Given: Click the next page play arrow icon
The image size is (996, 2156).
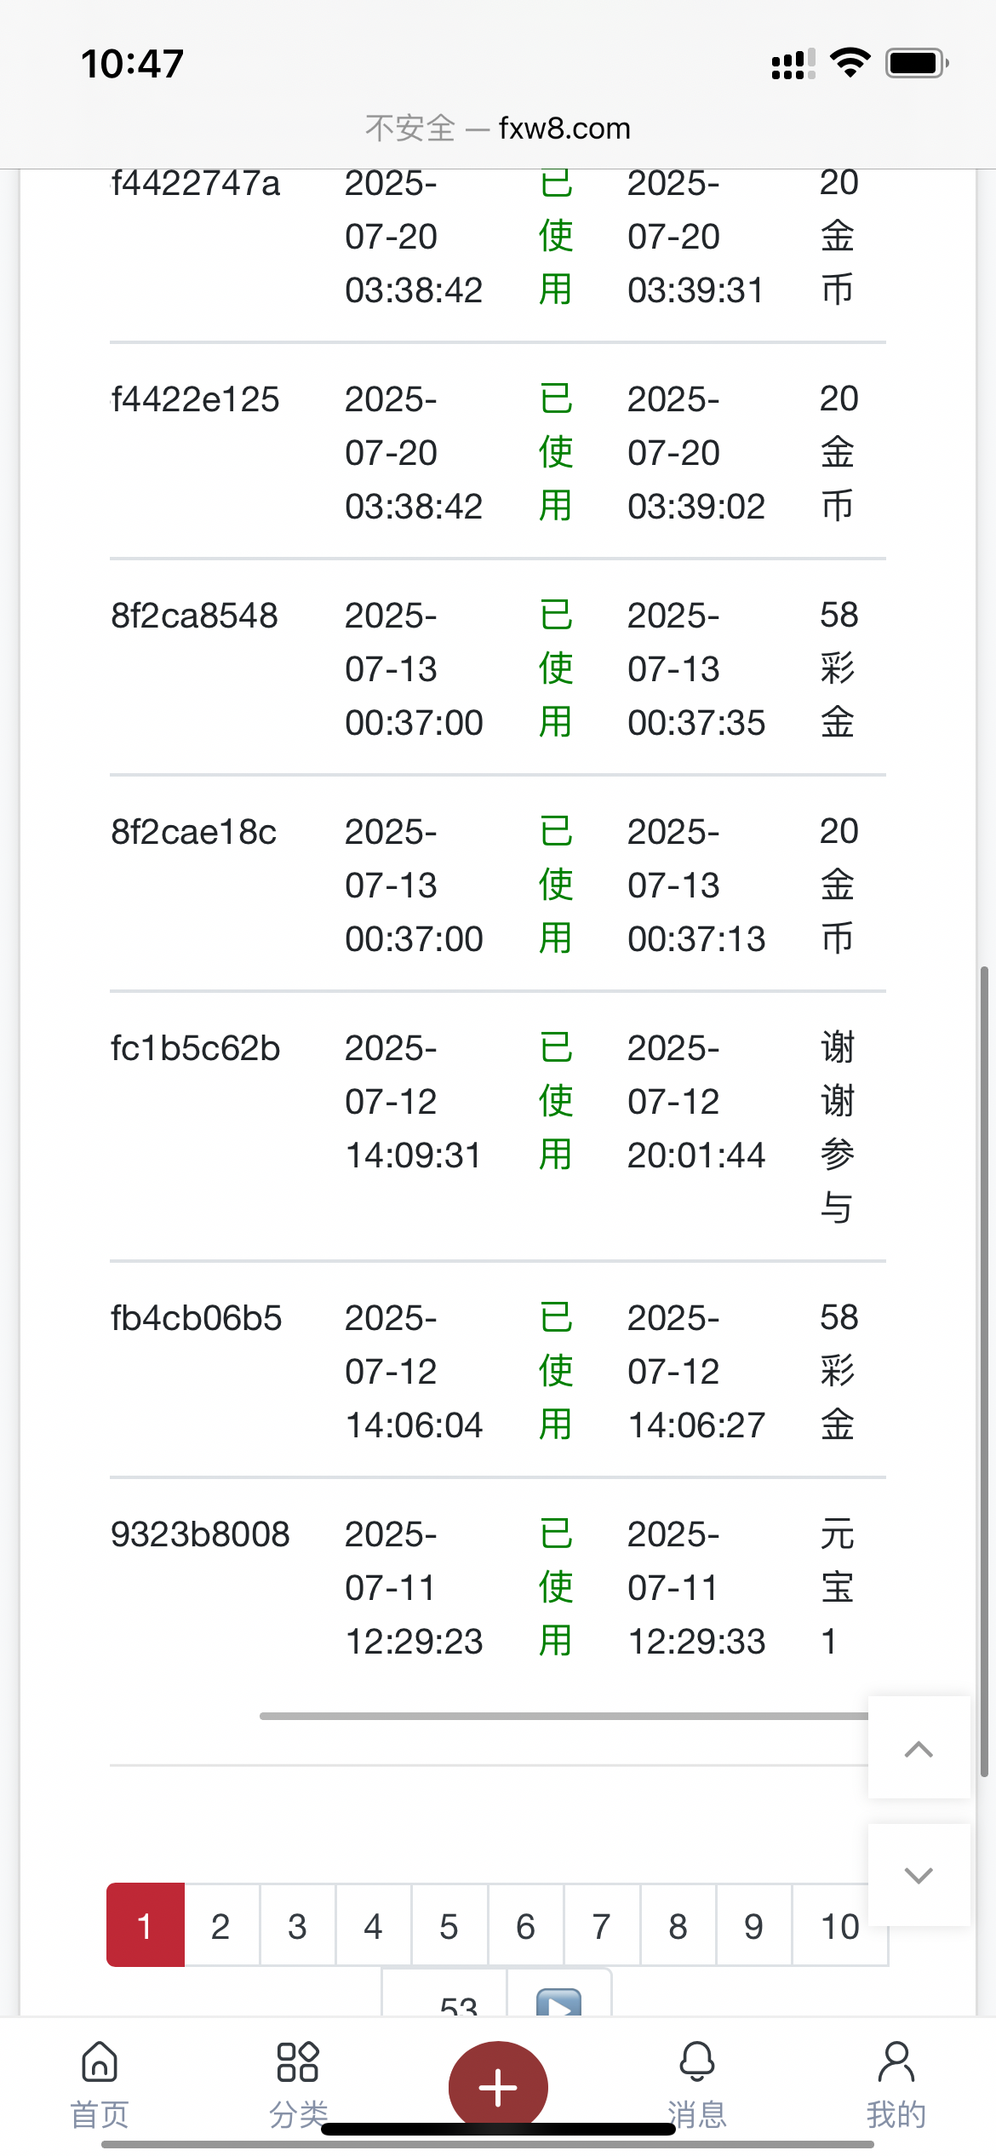Looking at the screenshot, I should point(559,2003).
